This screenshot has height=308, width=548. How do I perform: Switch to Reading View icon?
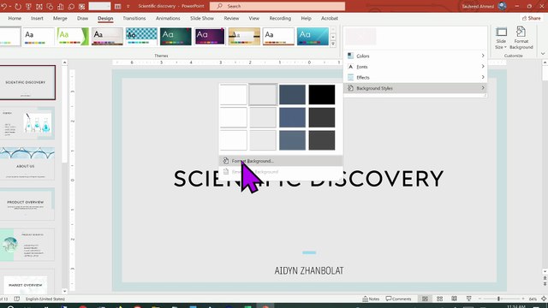[454, 299]
